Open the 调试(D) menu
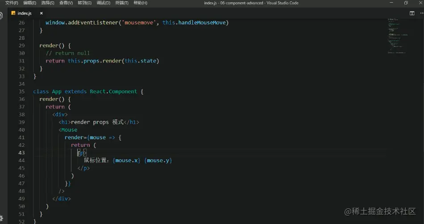The width and height of the screenshot is (424, 224). tap(104, 3)
